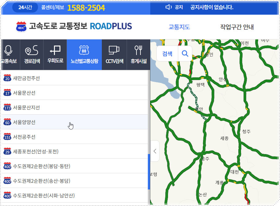The height and width of the screenshot is (206, 280).
Task: Collapse the side panel with the arrow
Action: pos(155,151)
